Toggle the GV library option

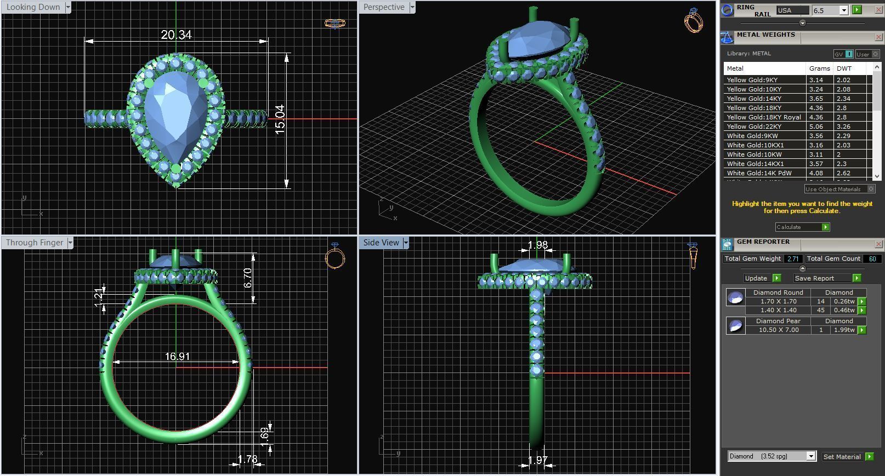[843, 54]
